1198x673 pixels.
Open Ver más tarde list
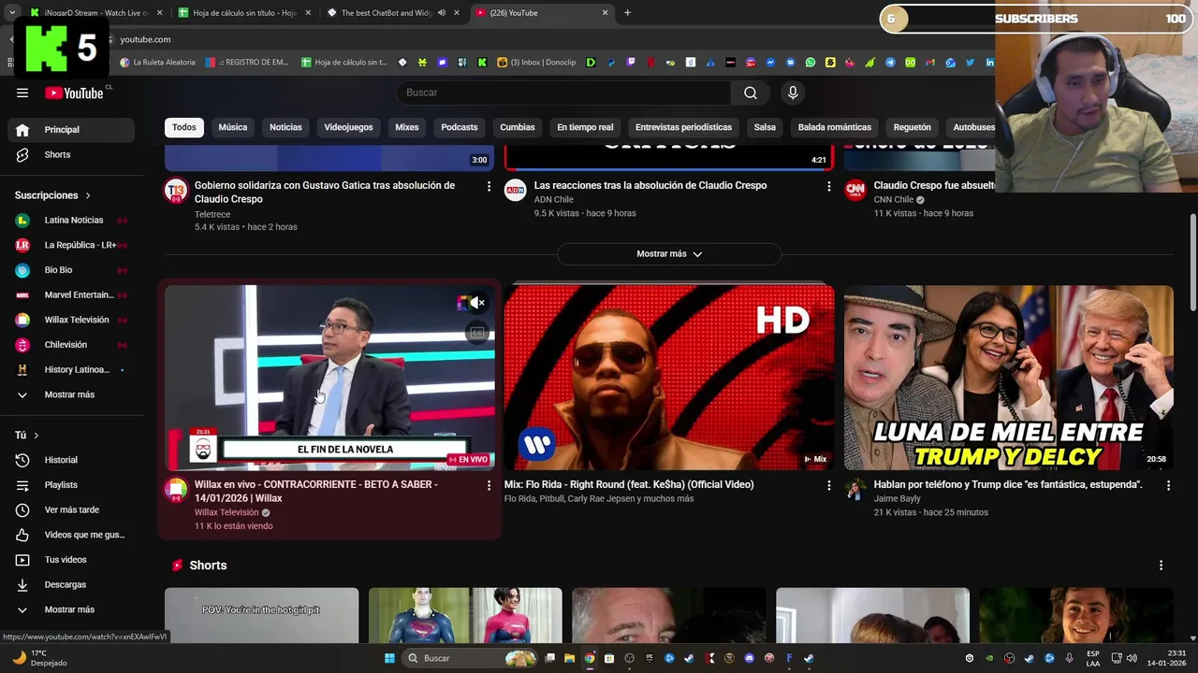[x=70, y=509]
